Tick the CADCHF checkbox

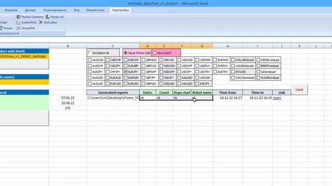pyautogui.click(x=107, y=60)
